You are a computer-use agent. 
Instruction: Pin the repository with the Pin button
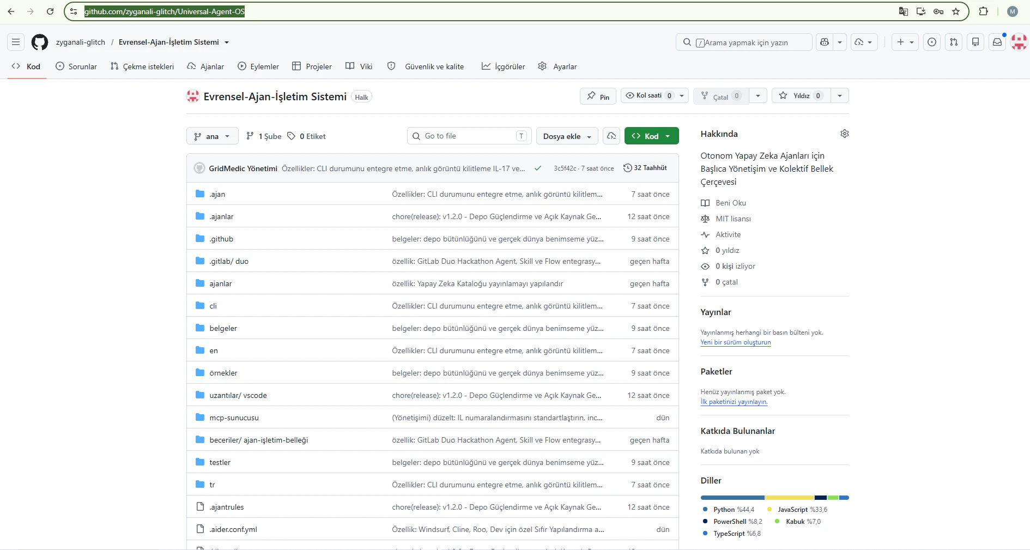point(598,96)
